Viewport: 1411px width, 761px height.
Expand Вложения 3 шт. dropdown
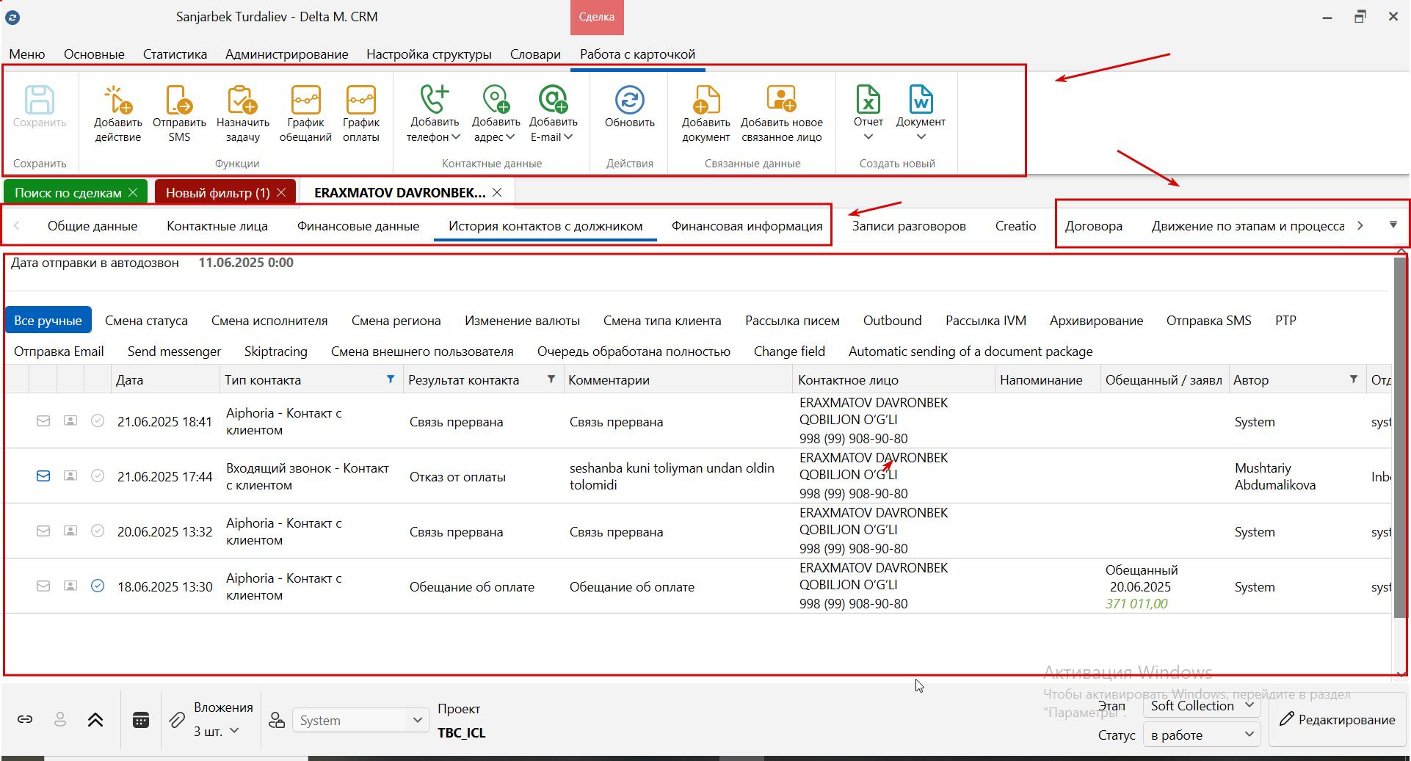pos(235,731)
